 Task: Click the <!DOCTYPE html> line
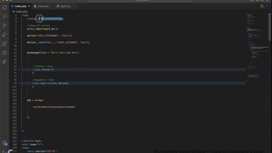point(32,141)
